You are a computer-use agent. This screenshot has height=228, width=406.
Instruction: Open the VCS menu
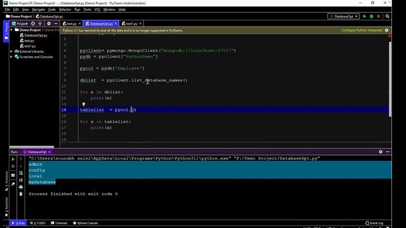click(x=97, y=9)
